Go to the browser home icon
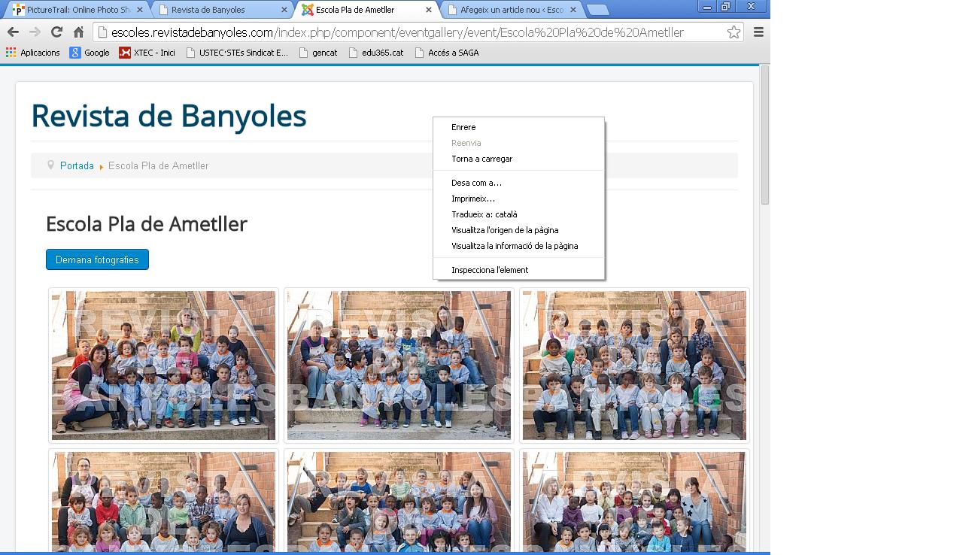Screen dimensions: 975x555 click(78, 32)
